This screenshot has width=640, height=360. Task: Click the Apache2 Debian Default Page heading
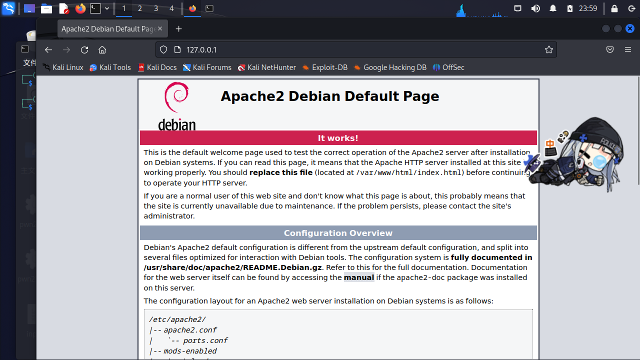[330, 96]
